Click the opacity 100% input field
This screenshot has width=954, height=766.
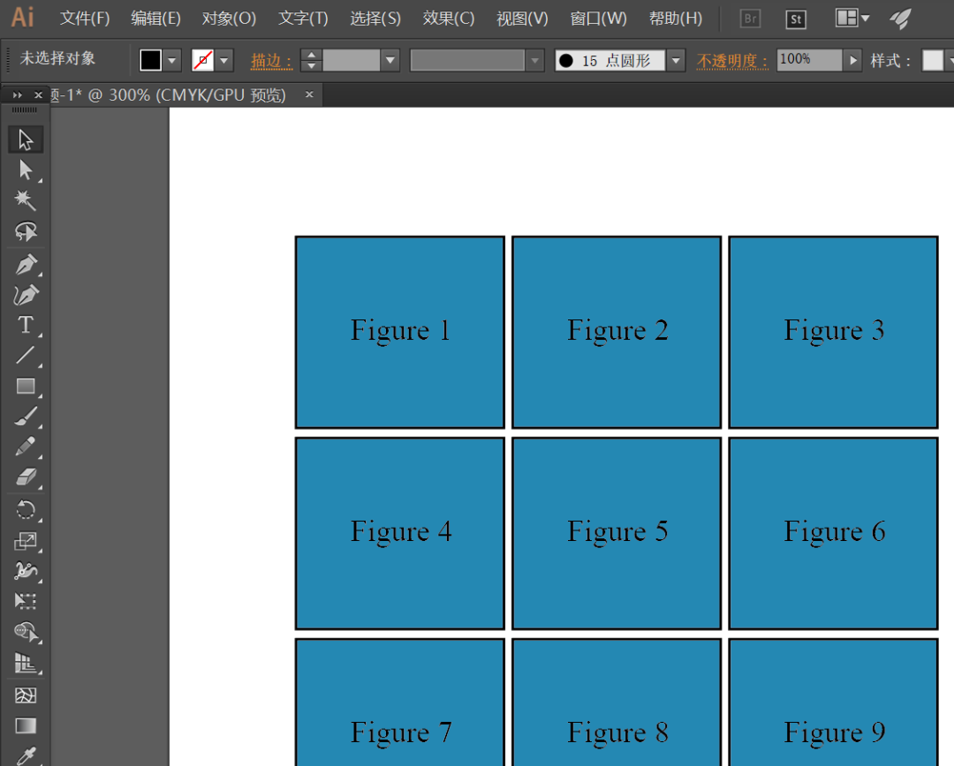point(810,60)
